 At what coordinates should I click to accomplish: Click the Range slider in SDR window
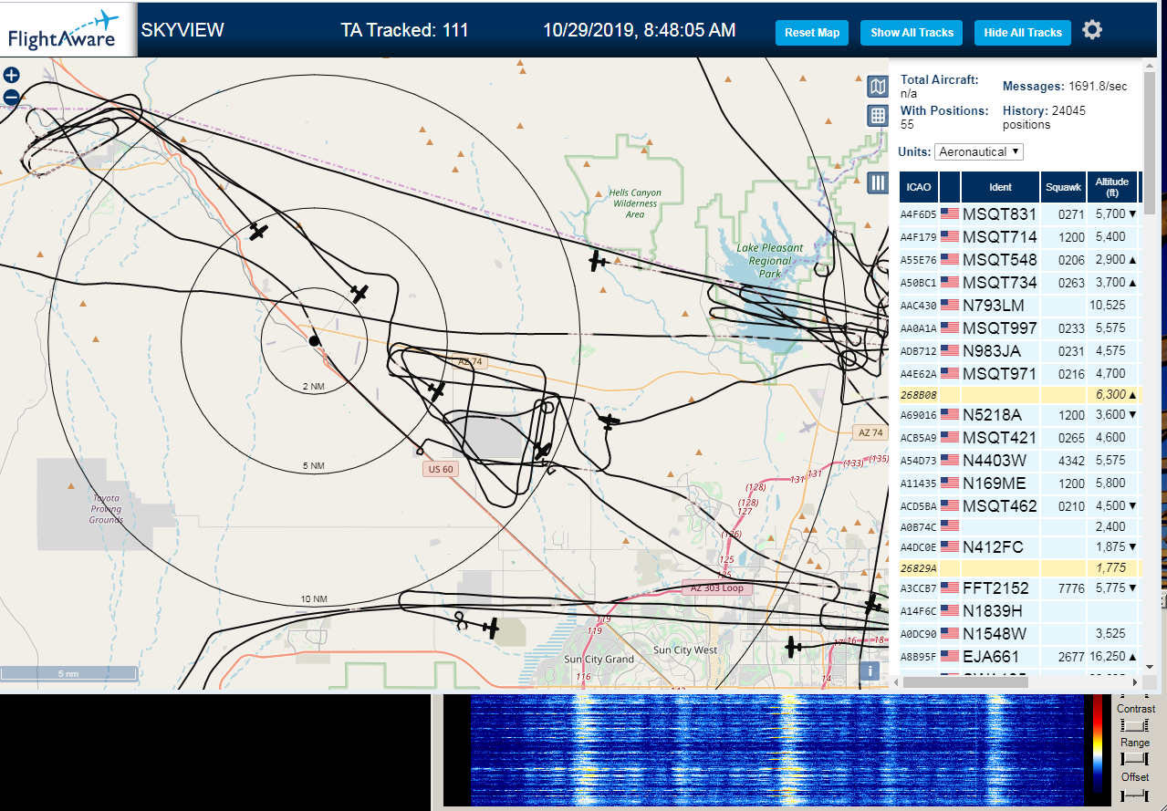click(1134, 759)
